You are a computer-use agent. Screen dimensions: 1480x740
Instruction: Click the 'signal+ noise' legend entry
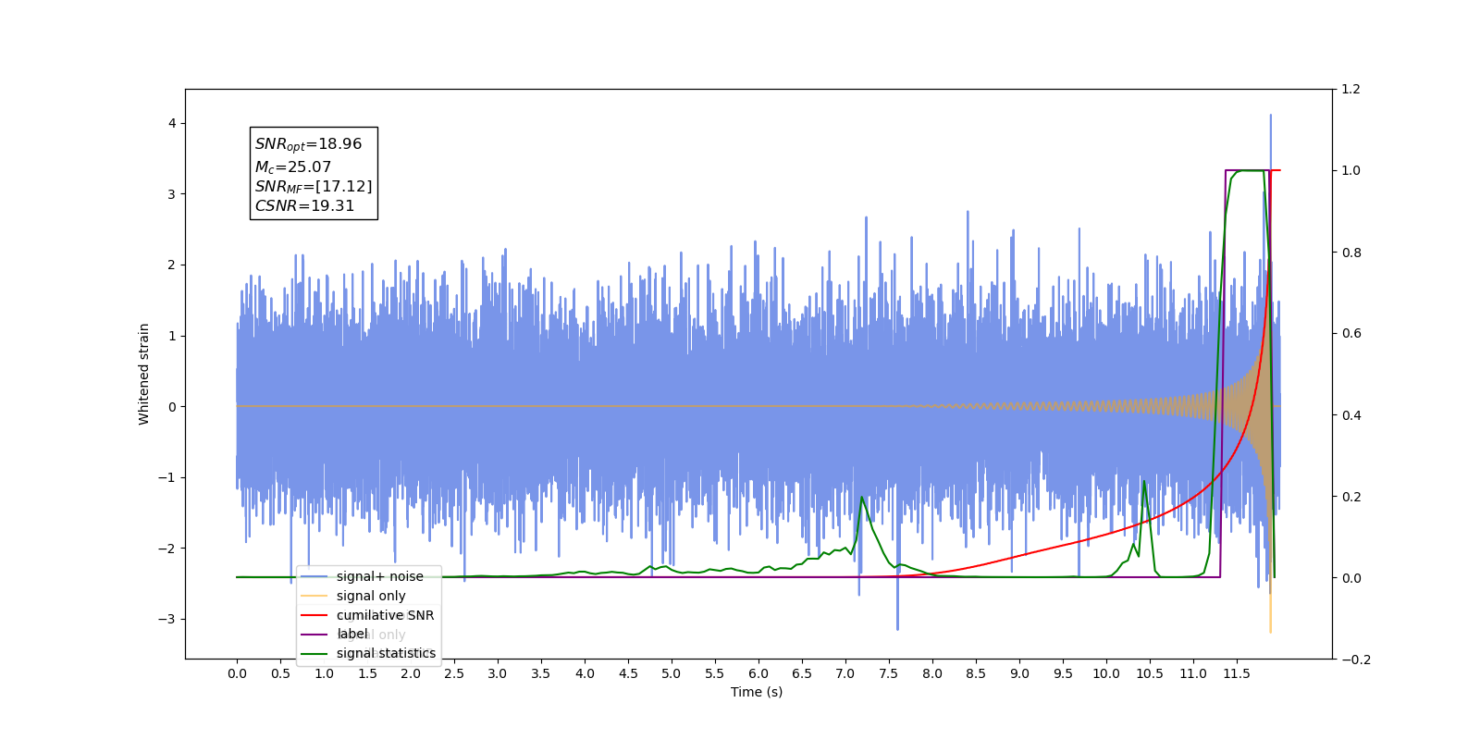(362, 576)
